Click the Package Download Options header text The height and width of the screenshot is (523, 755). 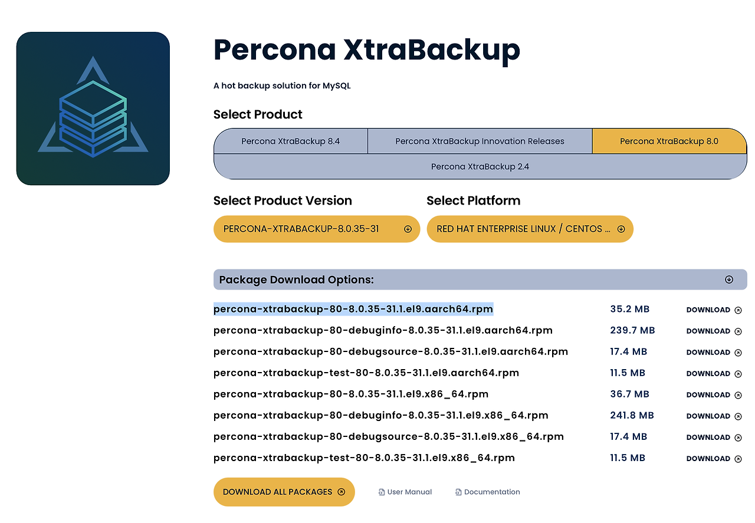296,279
